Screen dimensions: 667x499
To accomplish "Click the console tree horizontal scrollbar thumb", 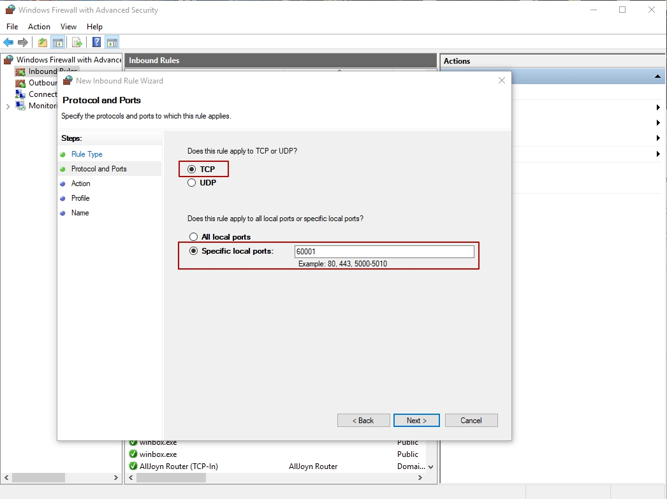I will [39, 477].
